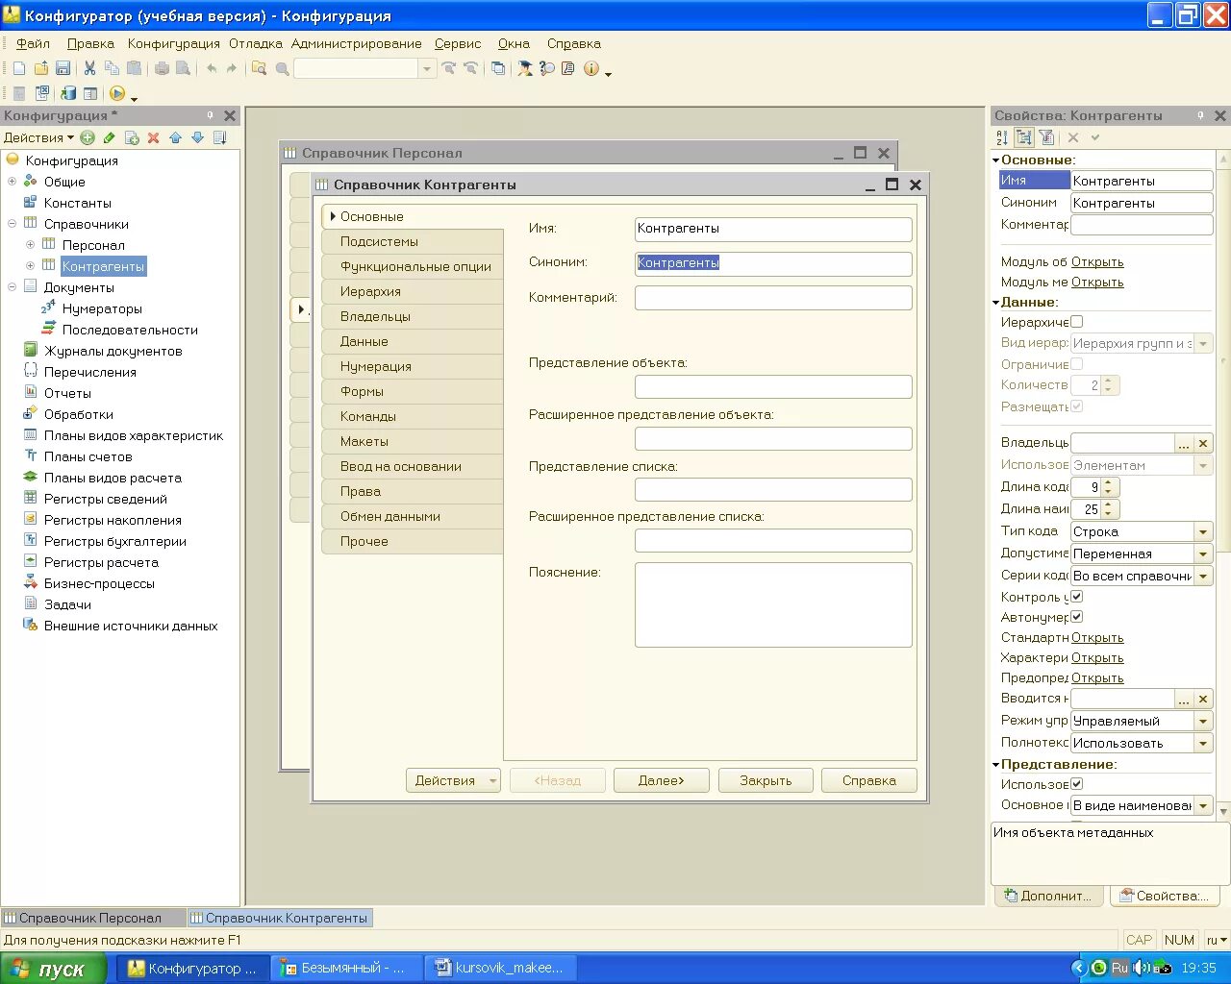The image size is (1231, 984).
Task: Open the Допустимая длина кода dropdown
Action: (1203, 553)
